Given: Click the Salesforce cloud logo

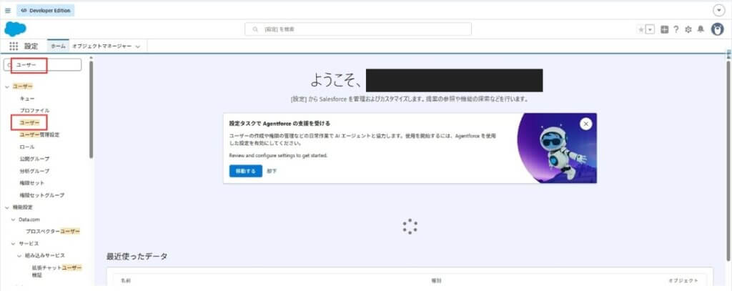Looking at the screenshot, I should pos(16,29).
